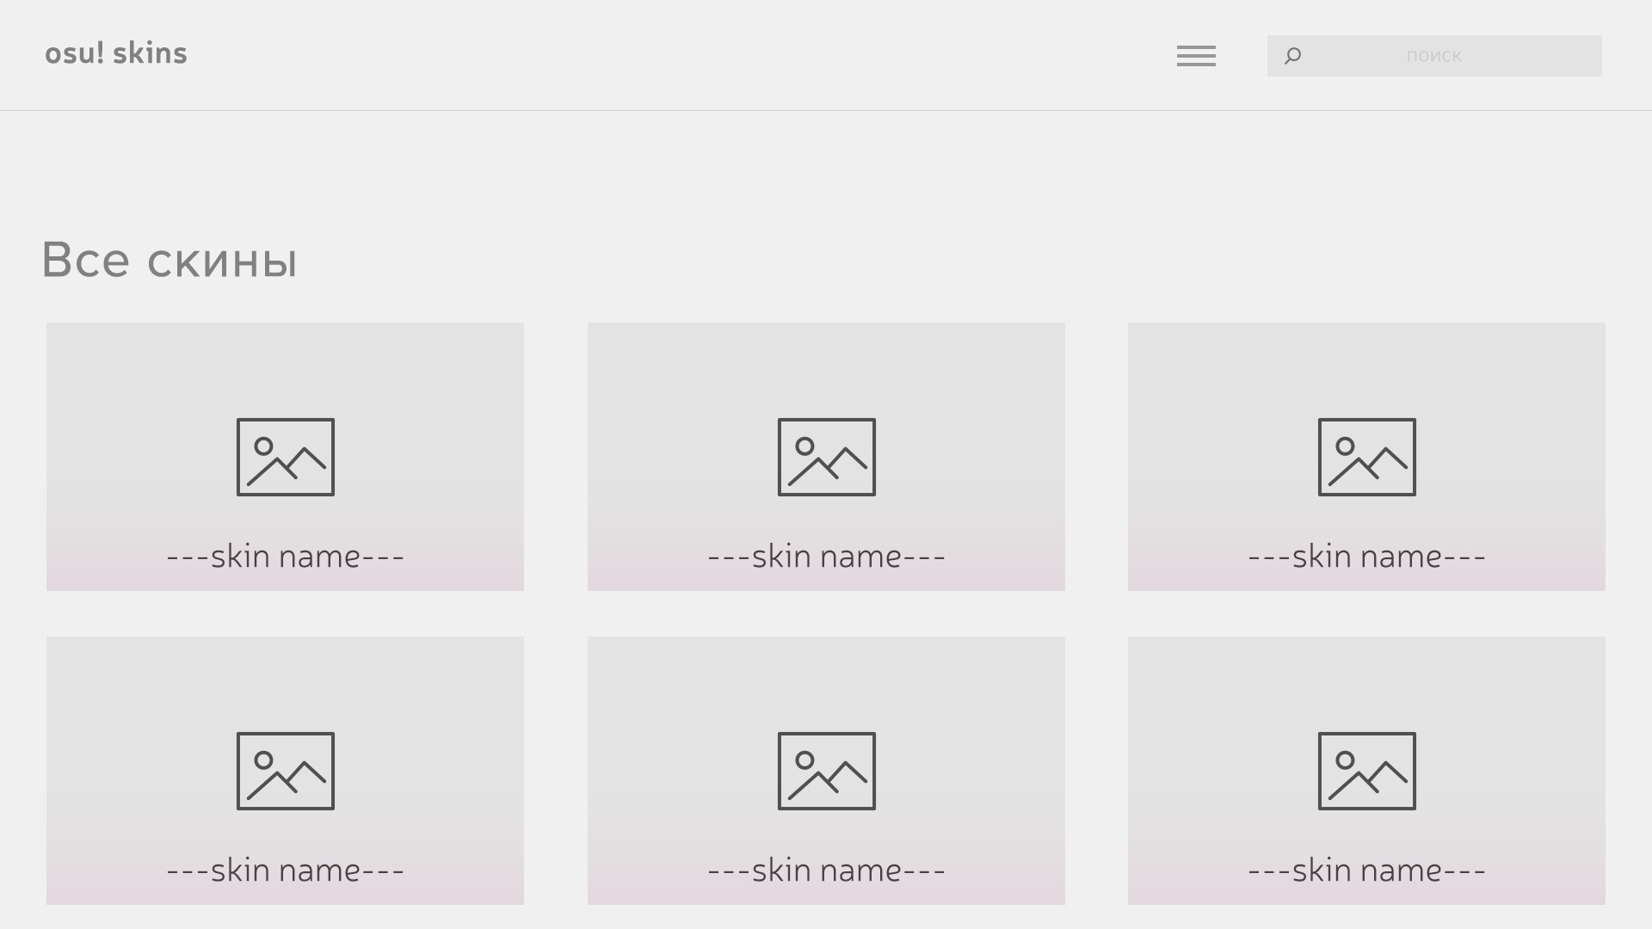Image resolution: width=1652 pixels, height=929 pixels.
Task: Click the поиск search input field
Action: tap(1434, 56)
